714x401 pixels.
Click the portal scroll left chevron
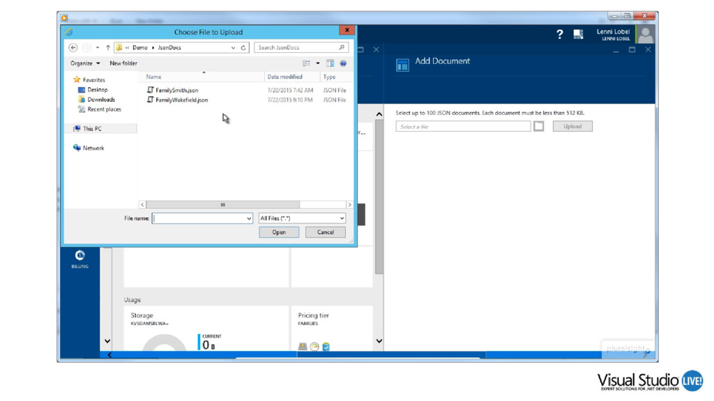pyautogui.click(x=109, y=354)
